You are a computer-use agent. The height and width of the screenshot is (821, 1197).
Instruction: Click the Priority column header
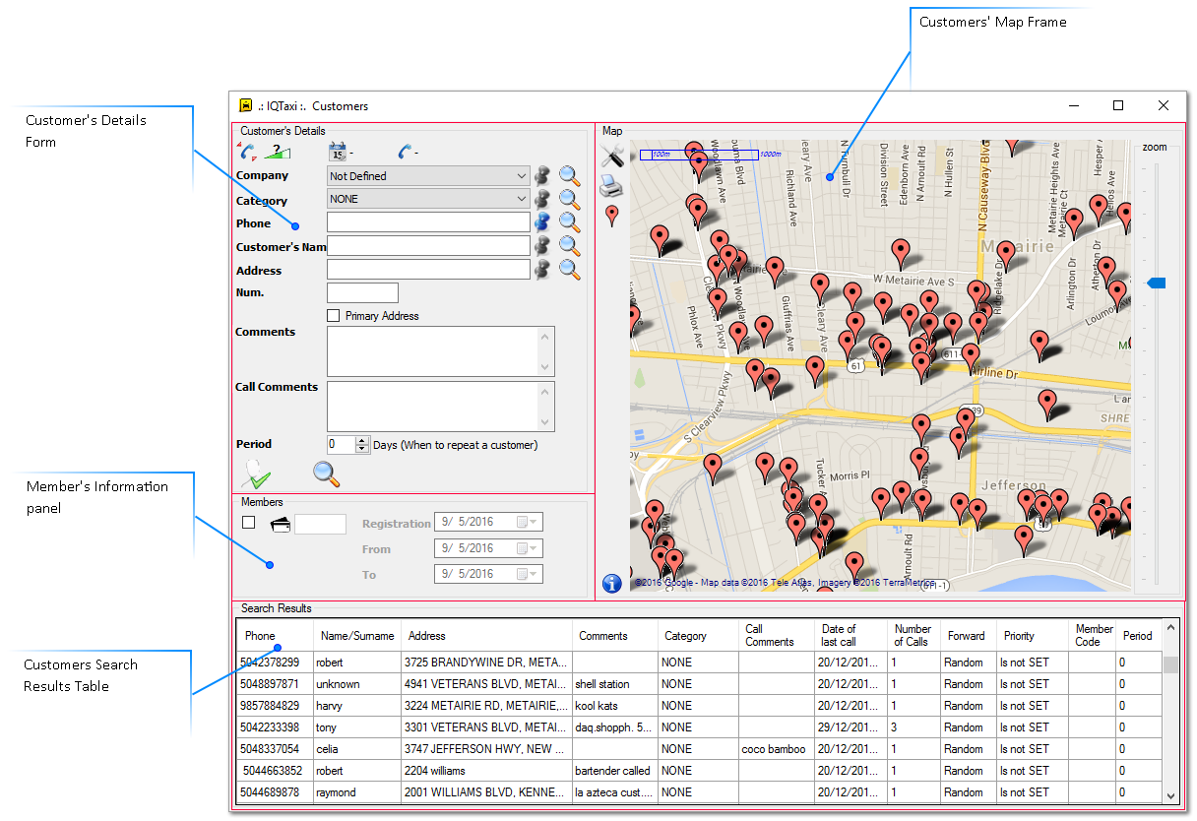coord(1033,636)
